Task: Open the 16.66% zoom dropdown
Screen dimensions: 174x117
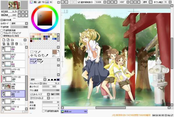Action: pos(105,2)
